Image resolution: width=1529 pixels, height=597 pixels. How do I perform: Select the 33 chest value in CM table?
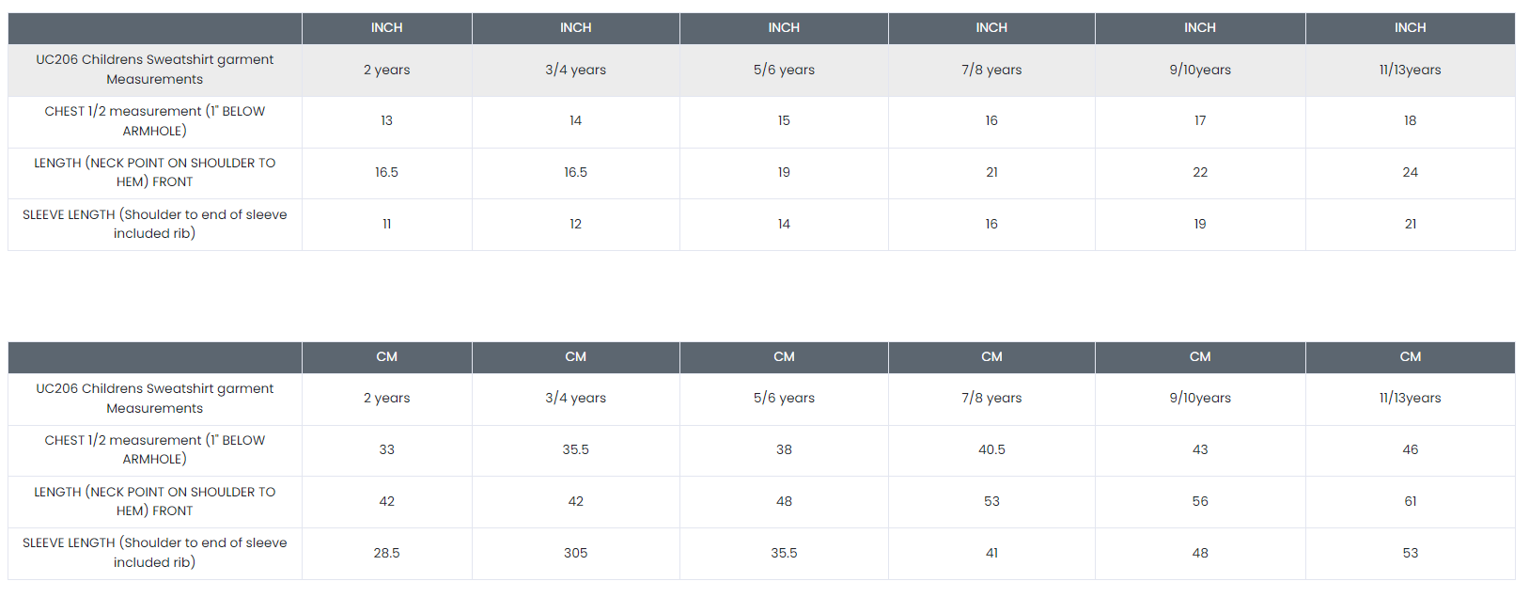386,449
